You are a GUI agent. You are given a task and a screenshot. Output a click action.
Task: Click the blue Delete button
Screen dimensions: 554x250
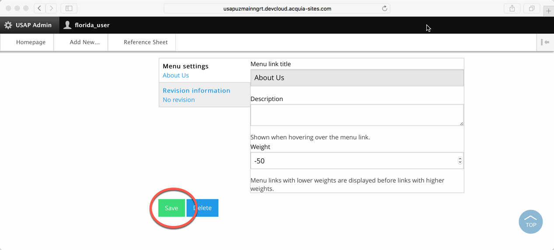coord(202,208)
